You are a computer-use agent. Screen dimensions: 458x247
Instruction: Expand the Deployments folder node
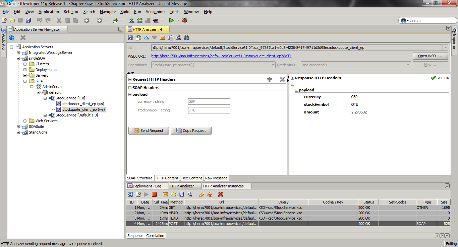[25, 70]
